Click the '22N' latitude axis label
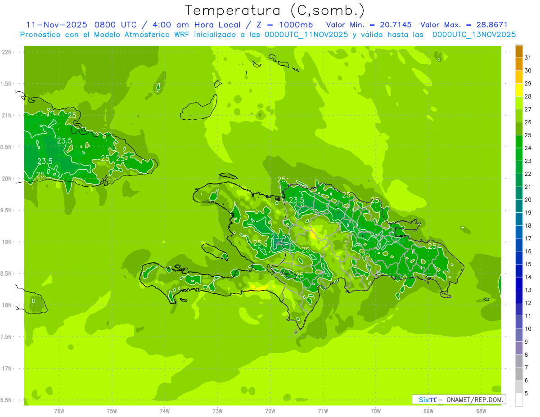Viewport: 540px width, 417px height. 7,52
